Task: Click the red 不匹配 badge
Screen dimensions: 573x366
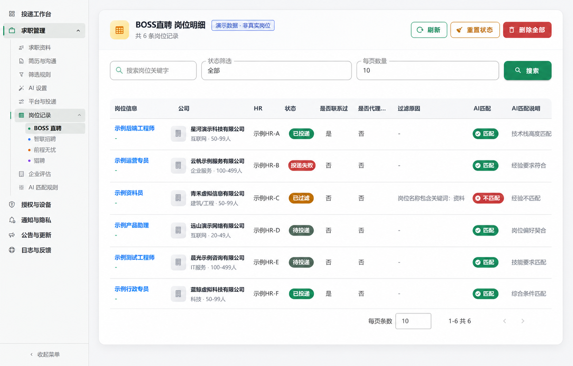Action: 488,198
